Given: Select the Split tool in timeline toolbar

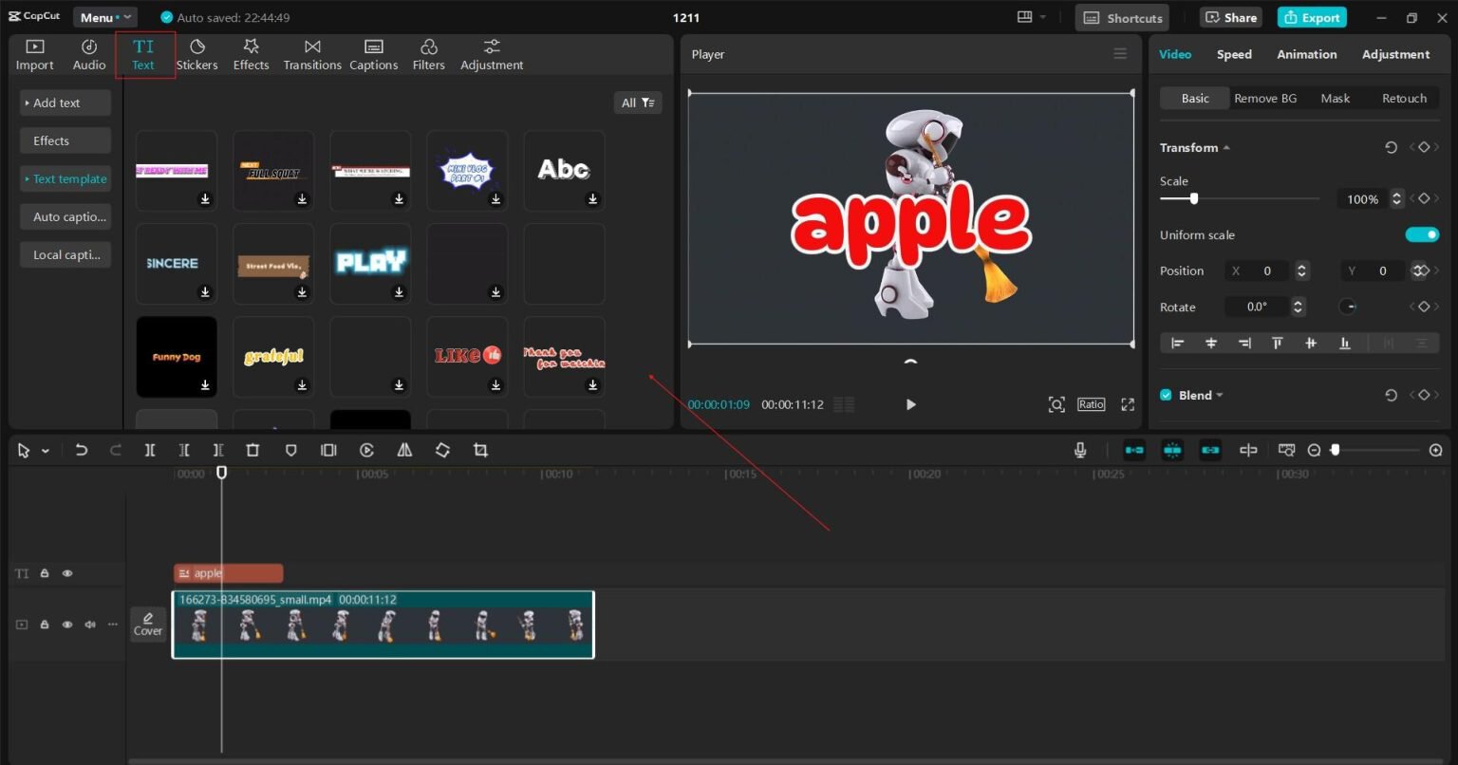Looking at the screenshot, I should (150, 450).
